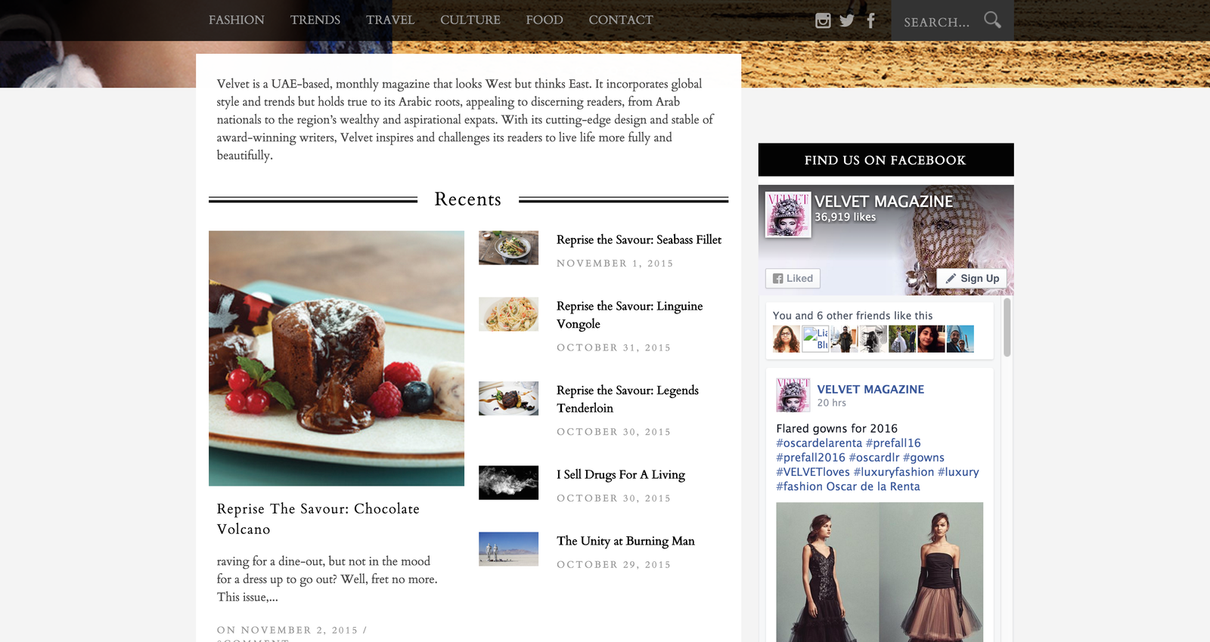Open the Instagram social icon
The width and height of the screenshot is (1210, 642).
823,20
